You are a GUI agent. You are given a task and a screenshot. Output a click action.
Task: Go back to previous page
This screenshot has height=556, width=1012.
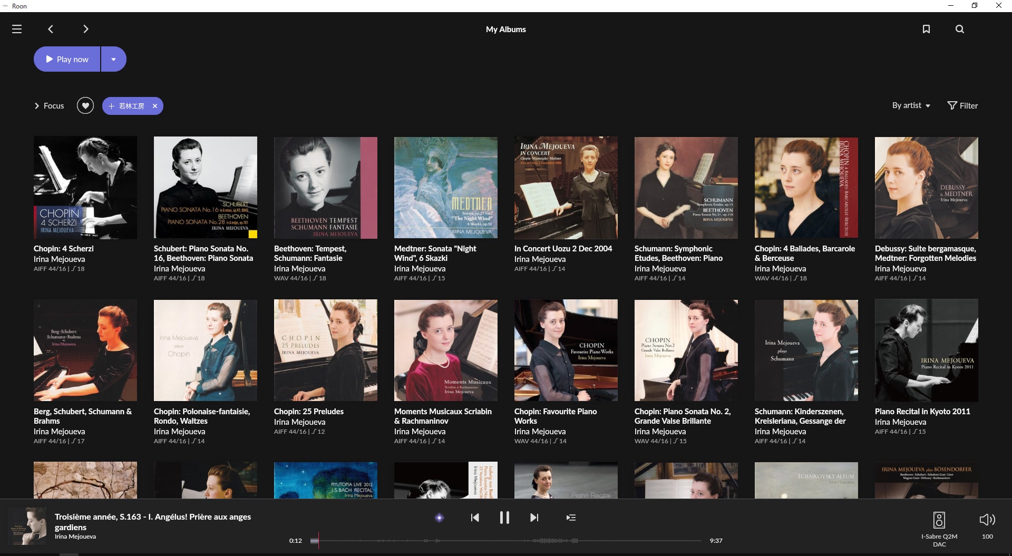pyautogui.click(x=51, y=29)
